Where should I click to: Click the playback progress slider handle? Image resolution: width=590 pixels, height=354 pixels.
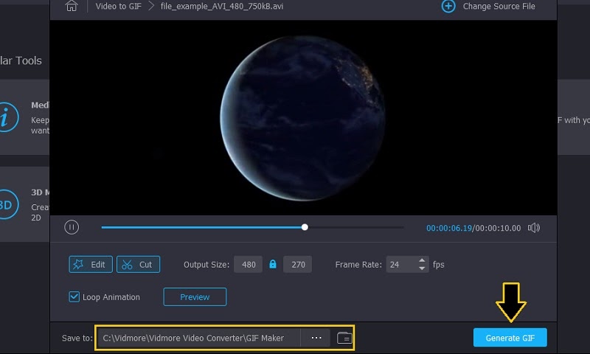coord(305,228)
